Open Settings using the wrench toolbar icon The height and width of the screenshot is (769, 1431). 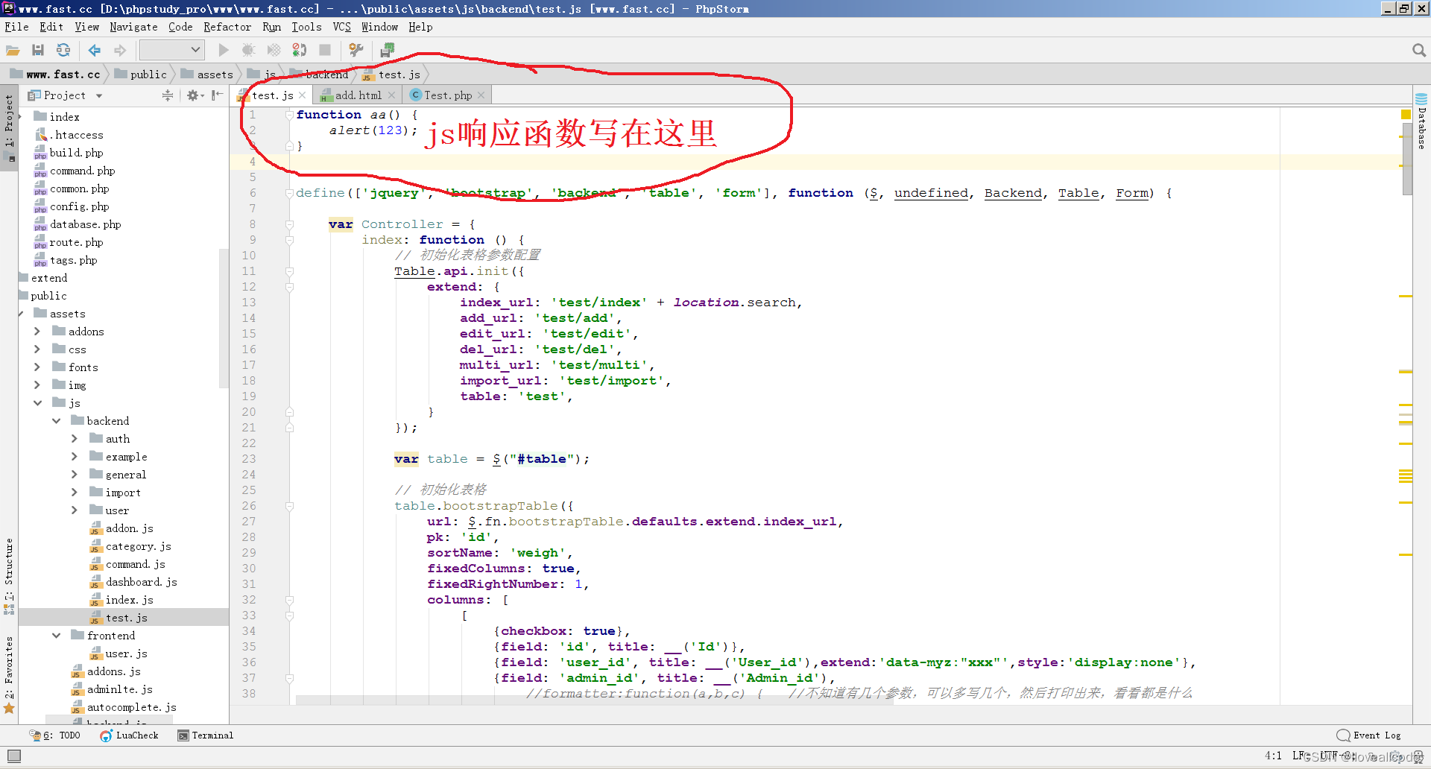coord(356,50)
